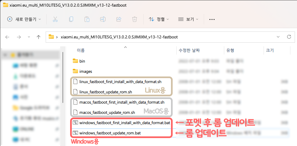Go up one folder level

(x=39, y=37)
